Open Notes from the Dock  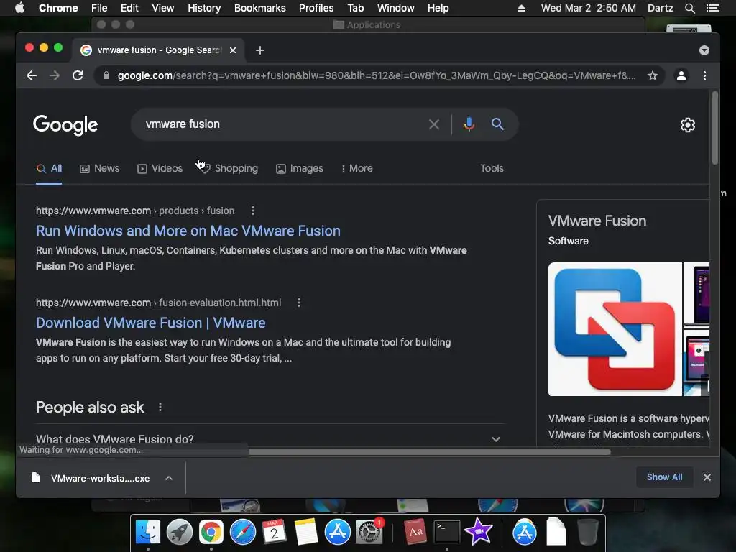(x=306, y=532)
